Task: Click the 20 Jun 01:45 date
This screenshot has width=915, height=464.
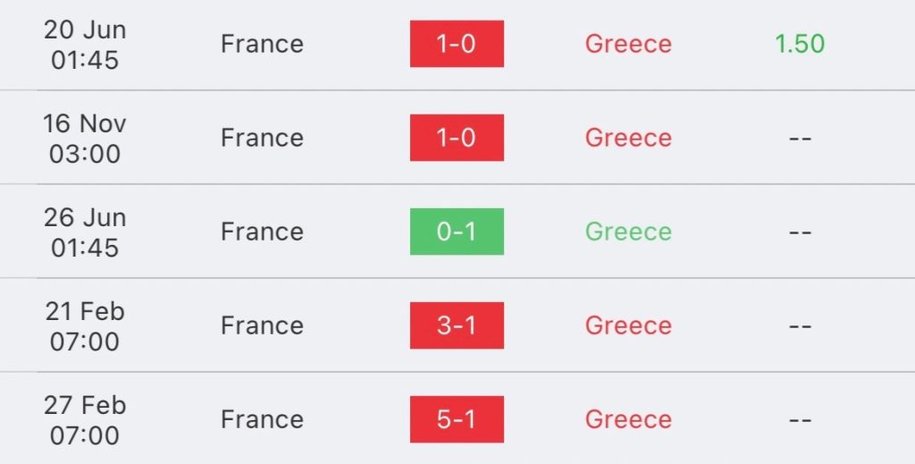Action: click(85, 45)
